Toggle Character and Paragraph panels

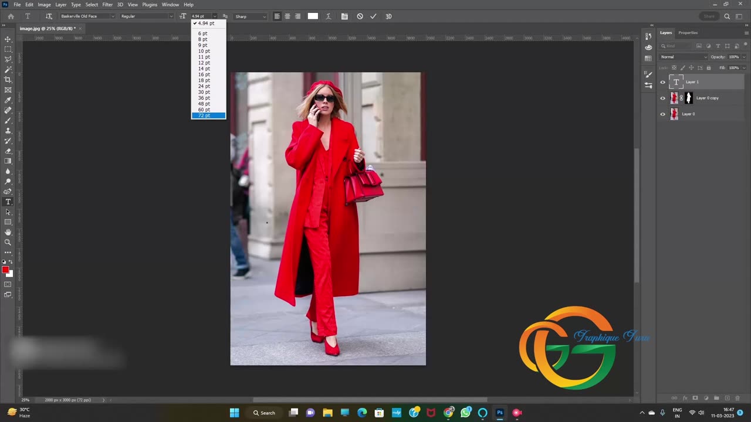(x=344, y=16)
